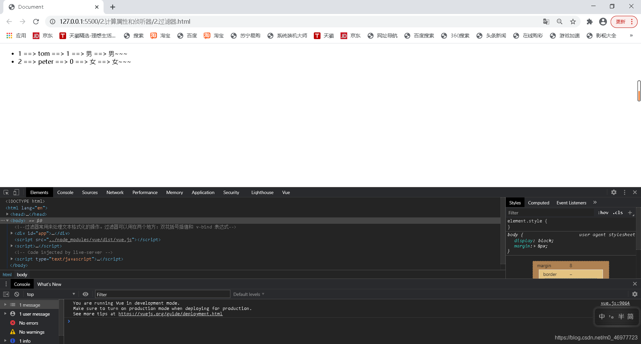Open the 应用 apps grid bookmark
This screenshot has height=344, width=641.
[x=16, y=36]
